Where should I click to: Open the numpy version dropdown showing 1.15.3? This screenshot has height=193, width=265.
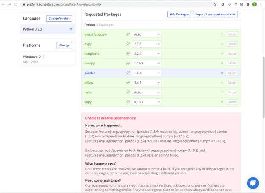[x=147, y=63]
